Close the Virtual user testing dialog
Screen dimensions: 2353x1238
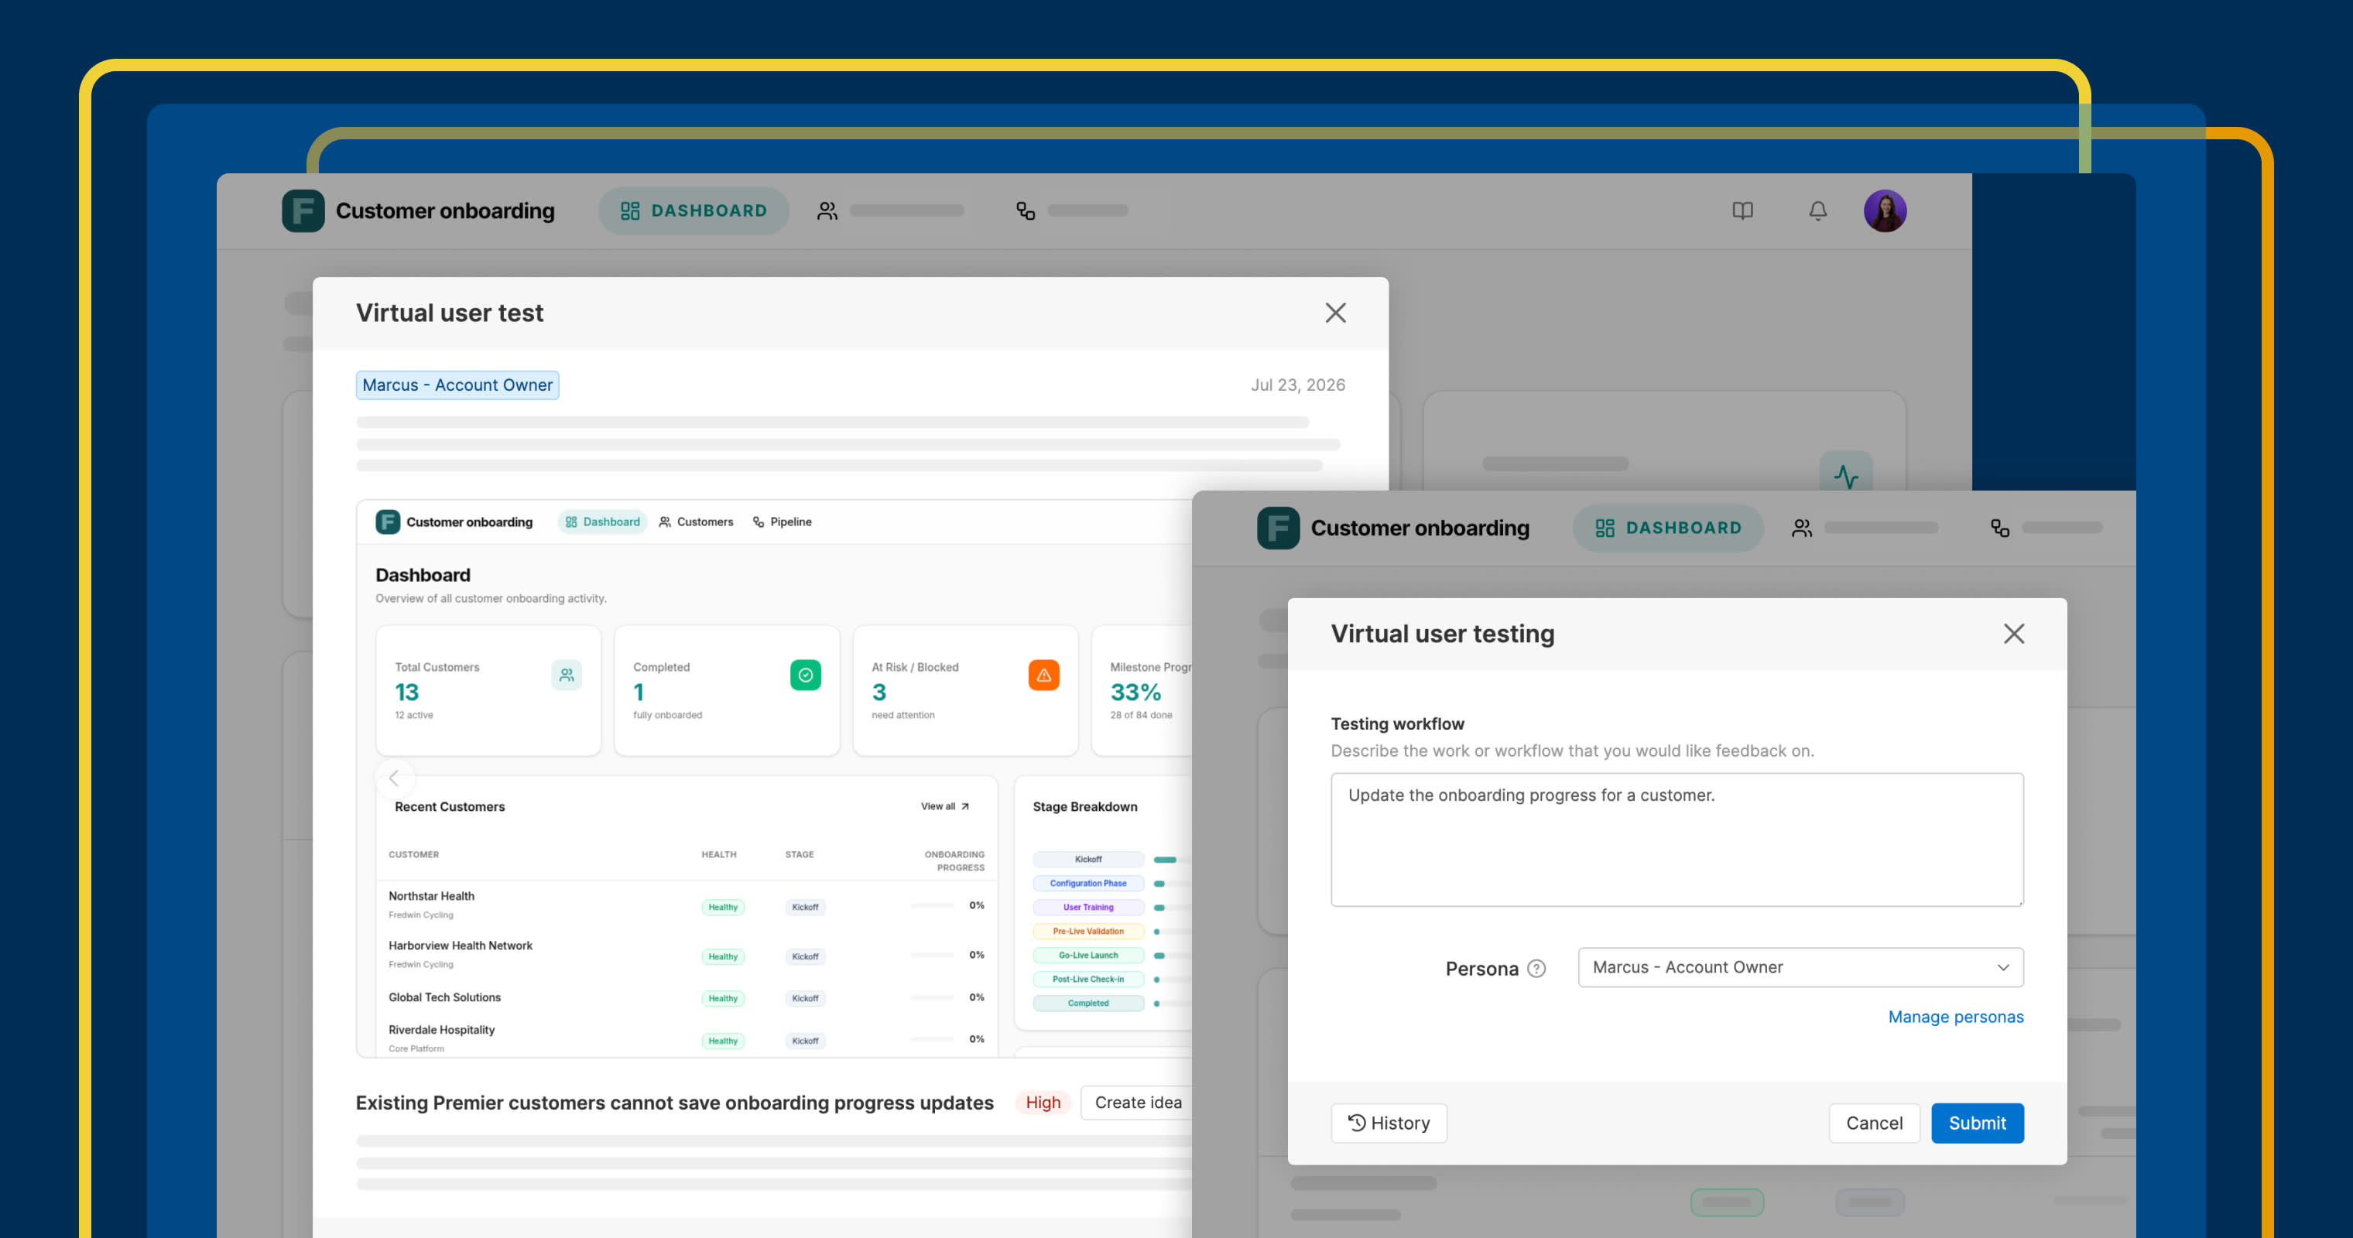click(2014, 634)
